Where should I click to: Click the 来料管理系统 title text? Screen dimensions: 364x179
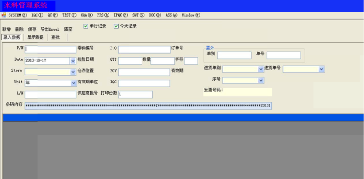point(26,6)
